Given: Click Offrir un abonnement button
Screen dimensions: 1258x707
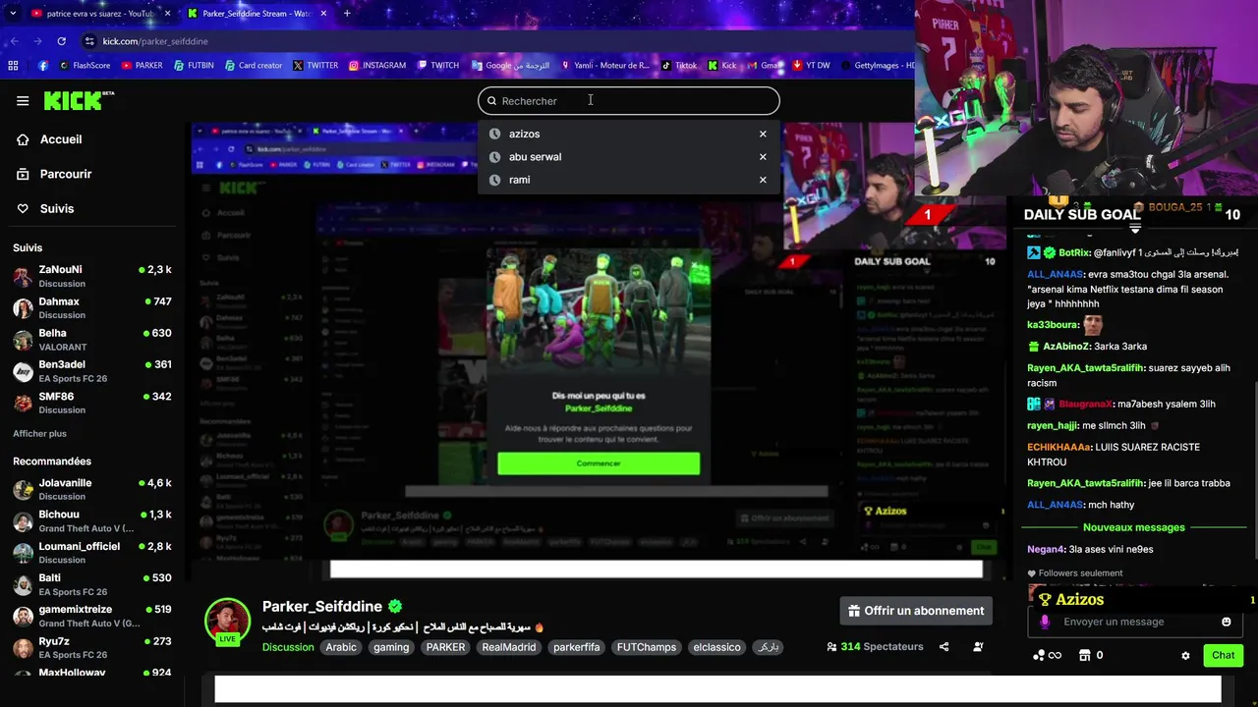Looking at the screenshot, I should coord(916,611).
